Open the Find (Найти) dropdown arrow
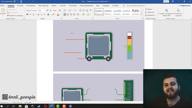The width and height of the screenshot is (192, 108). [154, 9]
